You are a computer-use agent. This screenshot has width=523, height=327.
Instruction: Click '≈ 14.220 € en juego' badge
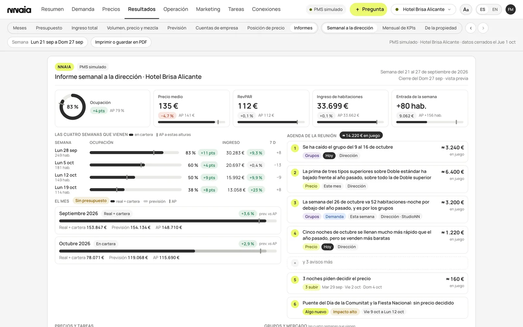coord(361,135)
